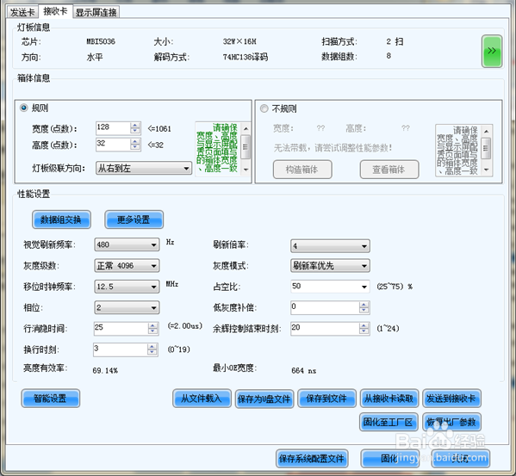
Task: Click 固化至工厂区 button
Action: tap(389, 422)
